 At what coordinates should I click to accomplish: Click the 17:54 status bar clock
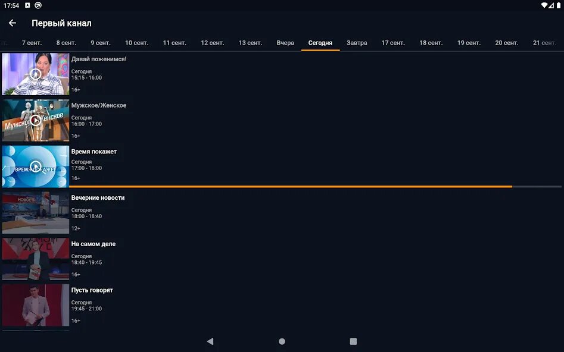click(11, 5)
